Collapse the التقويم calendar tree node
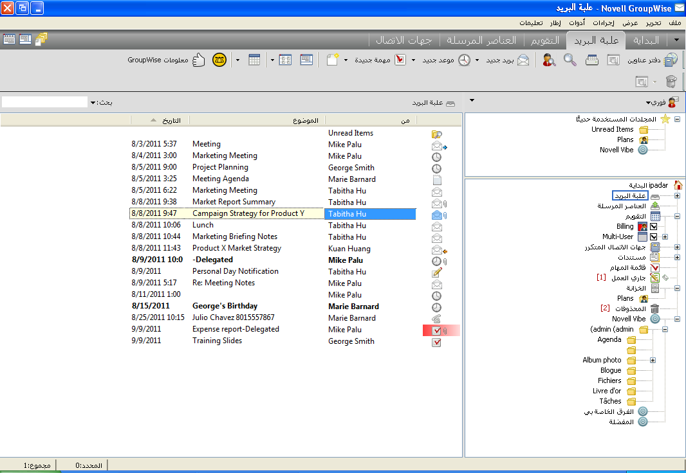Viewport: 686px width, 473px height. pos(677,216)
